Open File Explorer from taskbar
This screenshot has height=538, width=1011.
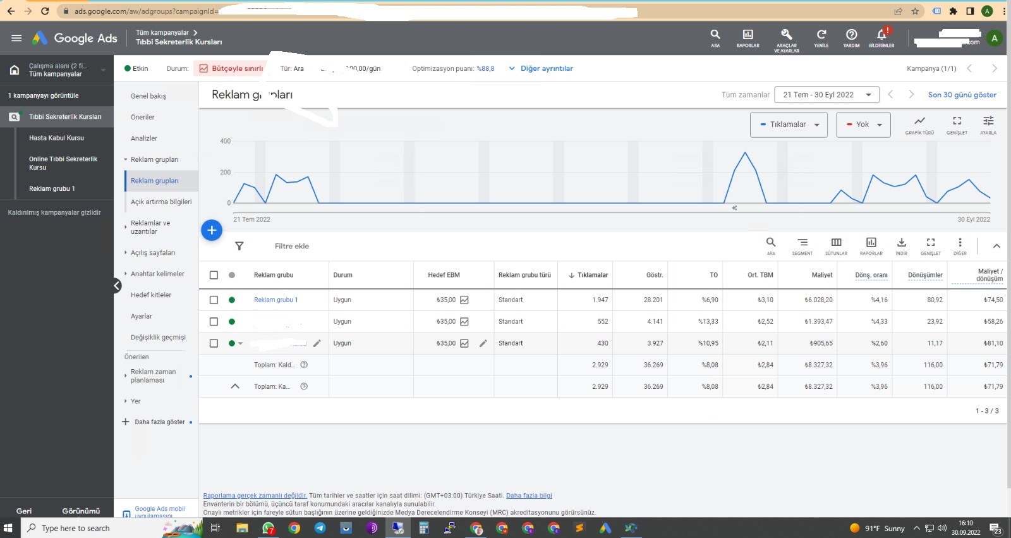click(x=242, y=528)
